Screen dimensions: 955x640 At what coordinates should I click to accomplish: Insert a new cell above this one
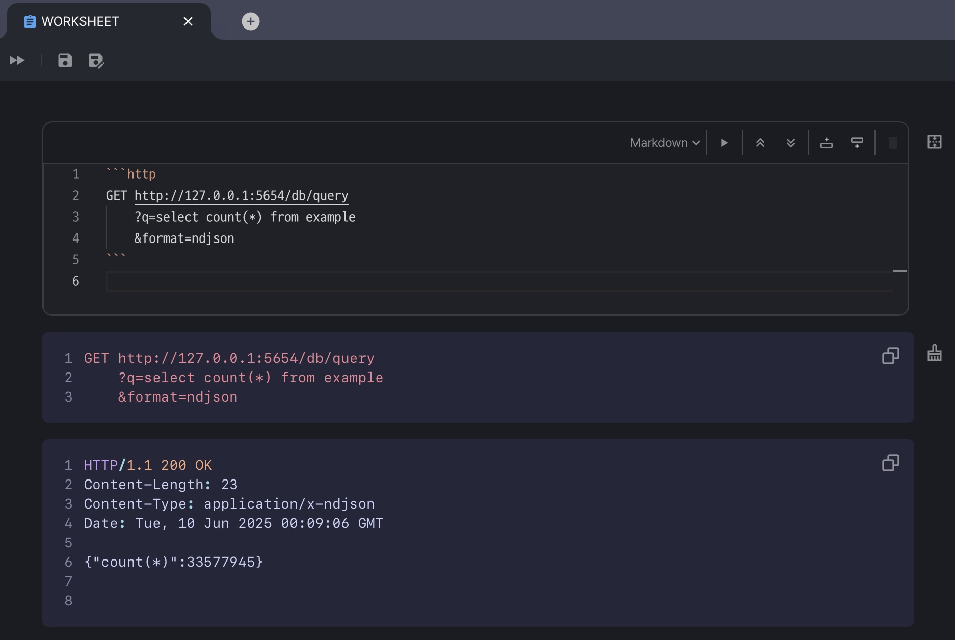(826, 143)
